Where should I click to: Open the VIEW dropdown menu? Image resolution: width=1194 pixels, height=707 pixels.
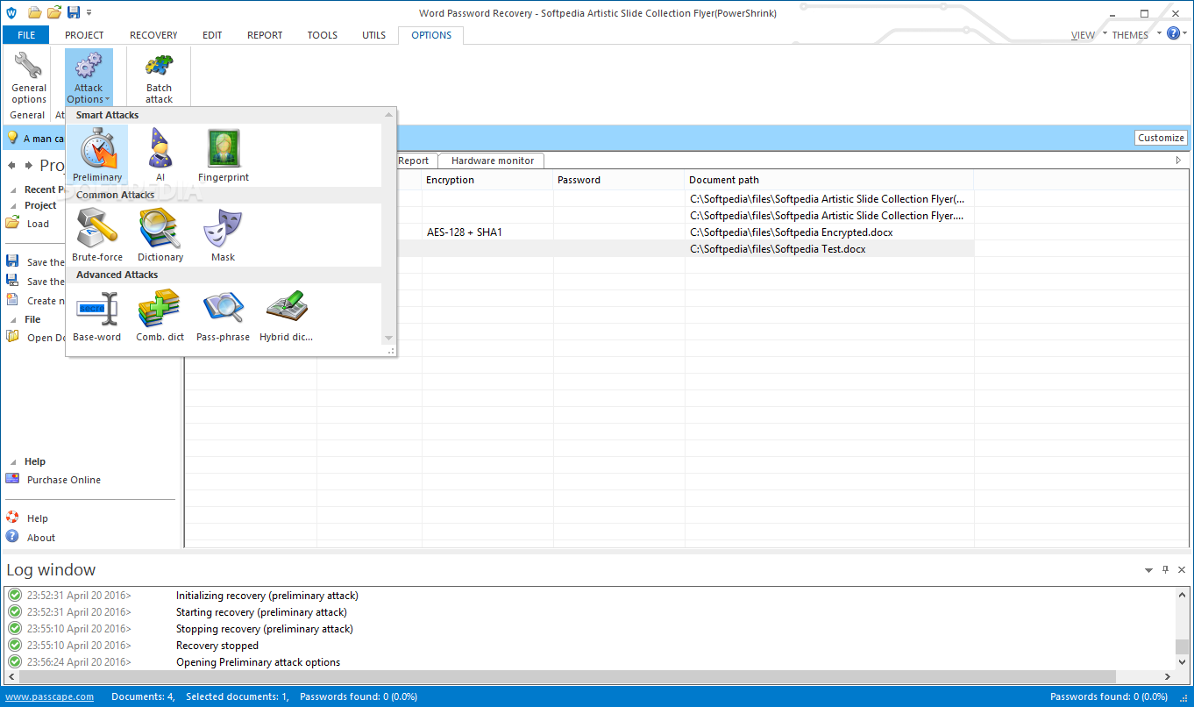[1089, 35]
